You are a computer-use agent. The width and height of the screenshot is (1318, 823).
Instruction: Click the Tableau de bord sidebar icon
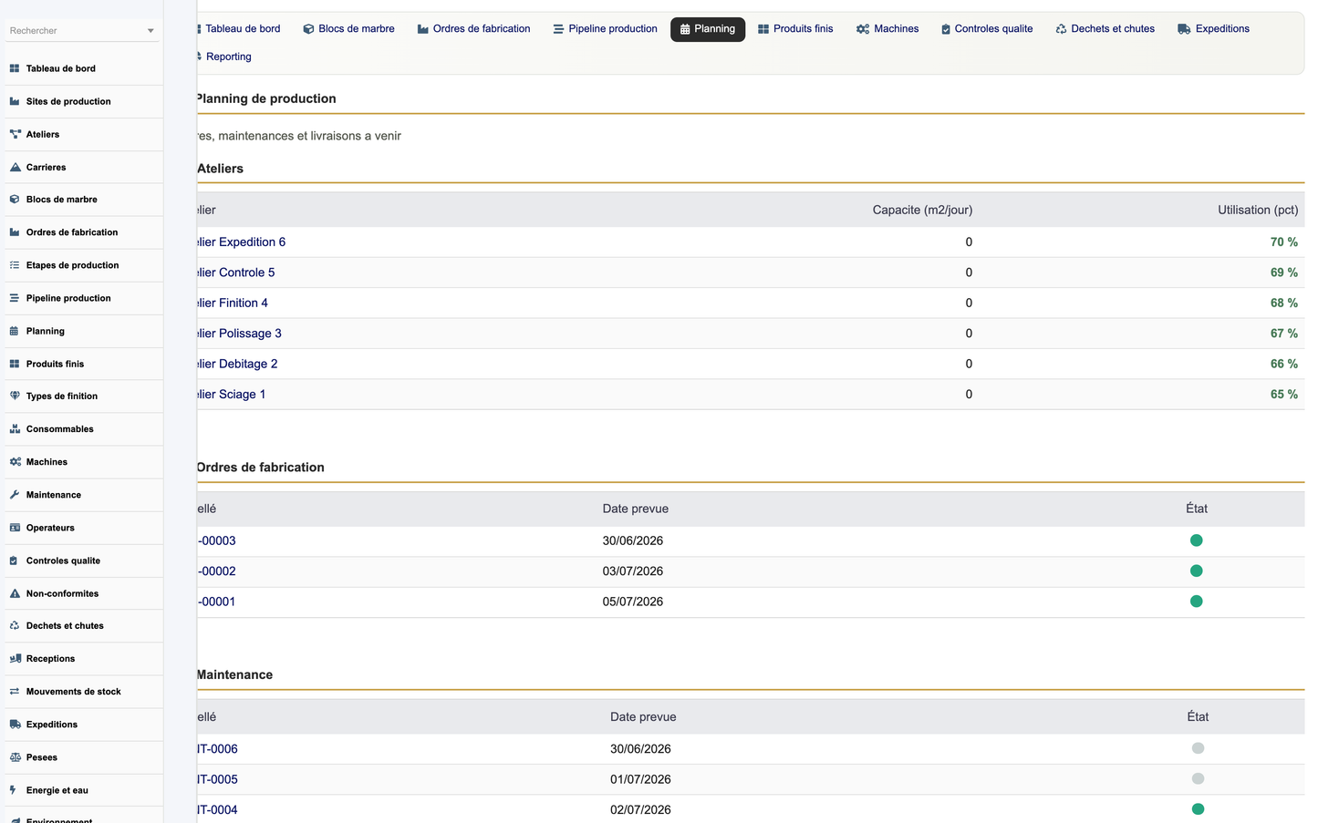click(15, 68)
